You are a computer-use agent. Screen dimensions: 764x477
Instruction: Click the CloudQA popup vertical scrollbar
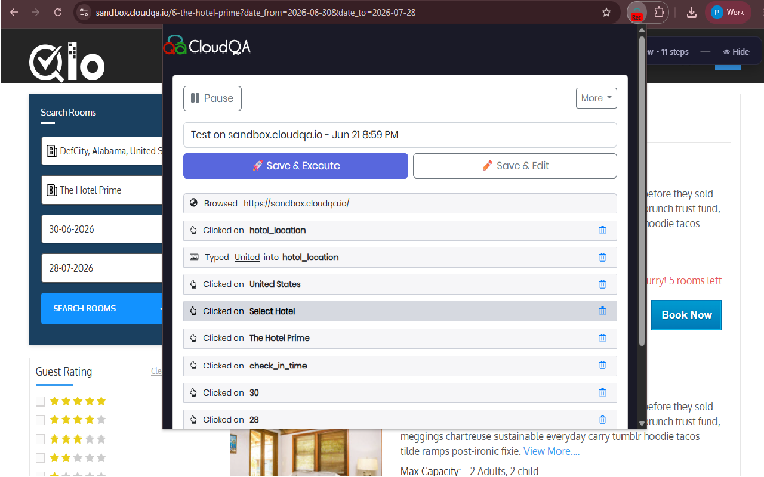point(642,191)
